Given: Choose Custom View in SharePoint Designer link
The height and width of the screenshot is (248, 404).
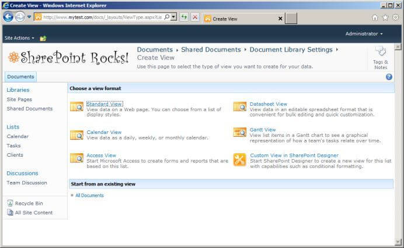Looking at the screenshot, I should [294, 156].
